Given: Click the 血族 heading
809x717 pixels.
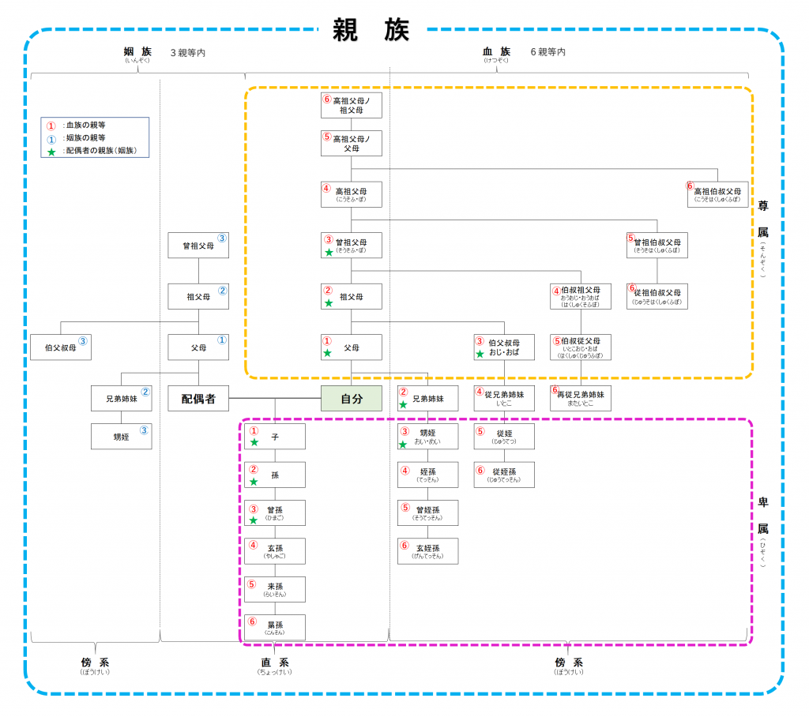Looking at the screenshot, I should pos(496,52).
